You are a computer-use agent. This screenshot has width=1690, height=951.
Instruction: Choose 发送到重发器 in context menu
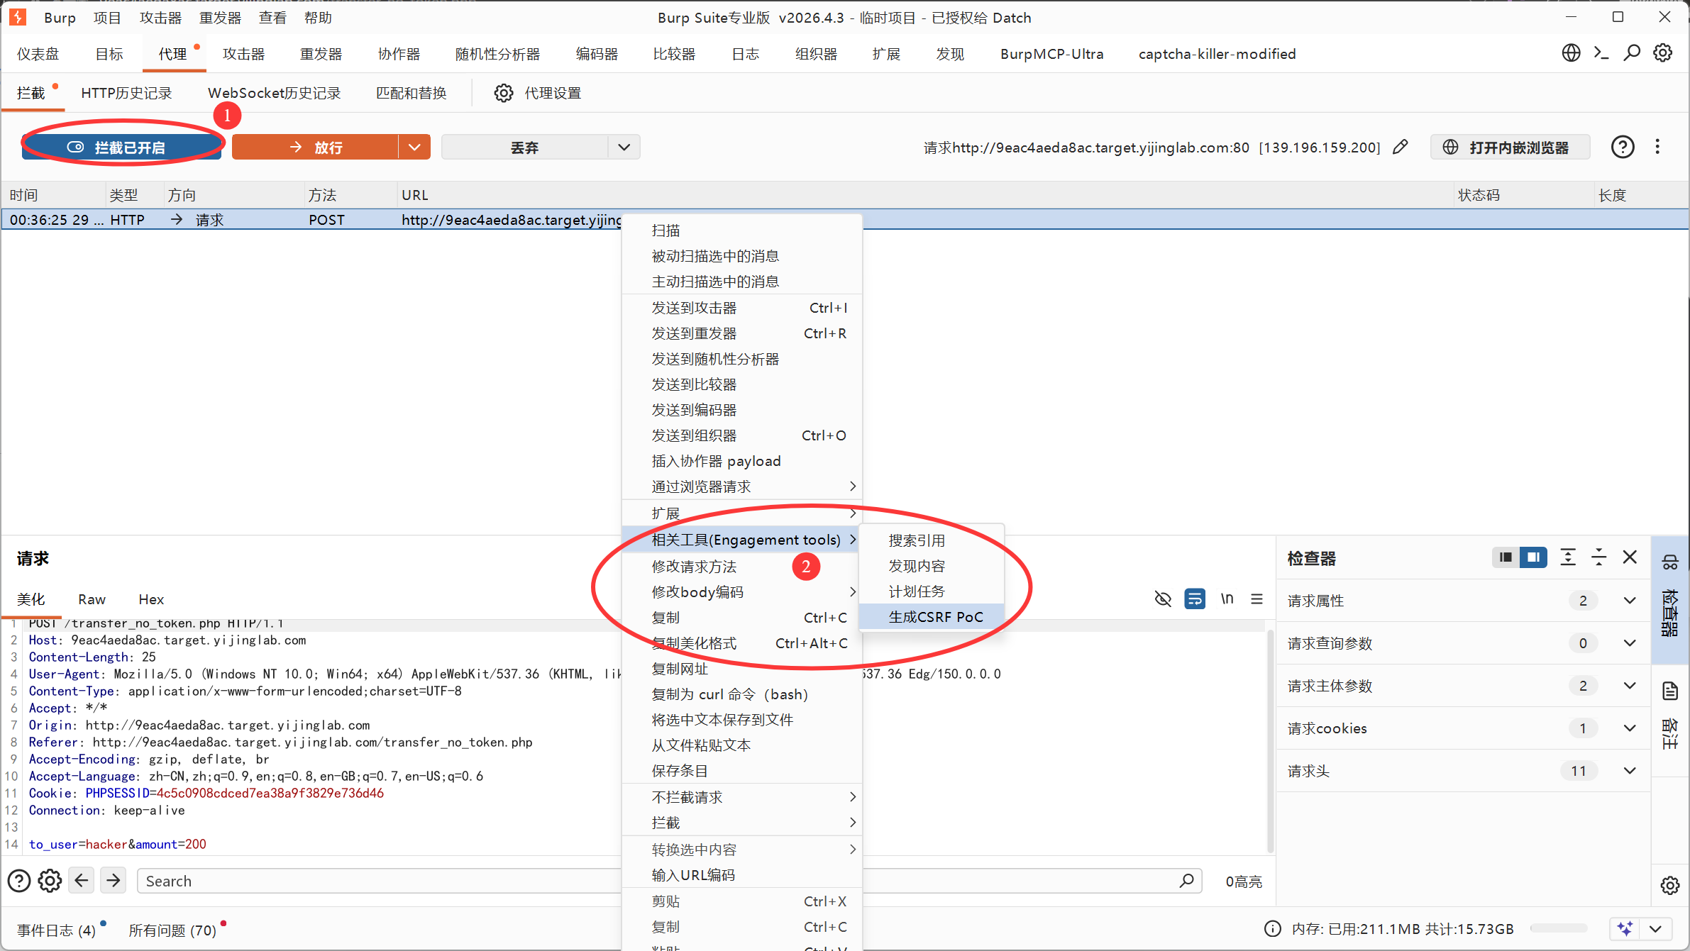click(742, 333)
